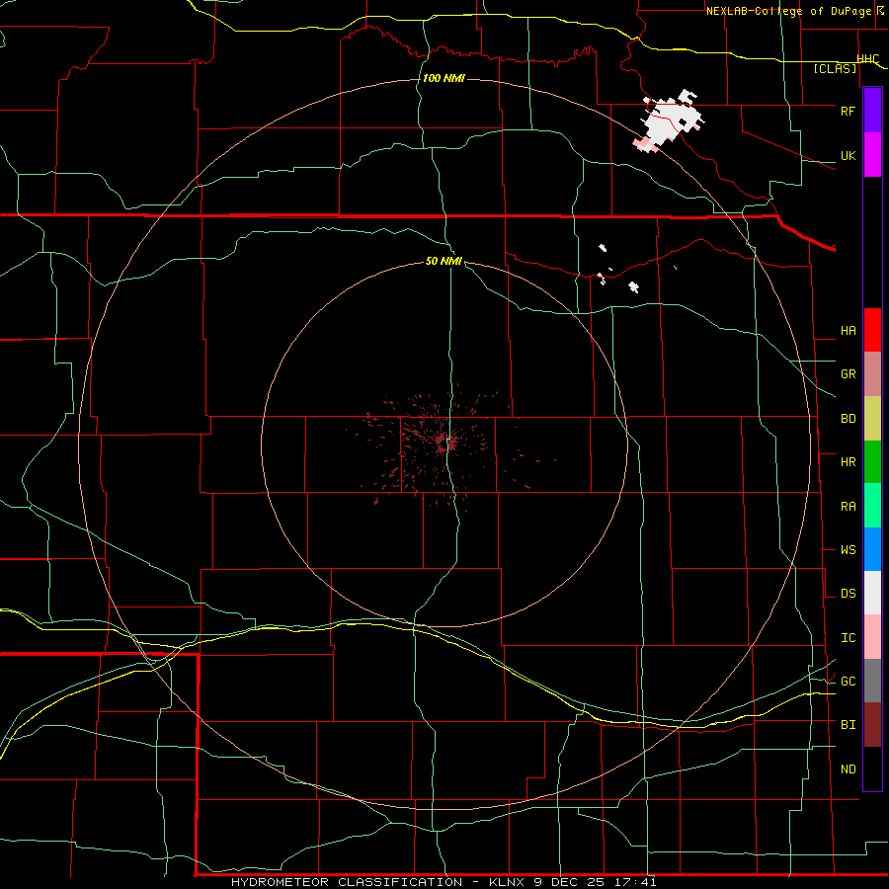Click the IC legend label

click(x=849, y=638)
